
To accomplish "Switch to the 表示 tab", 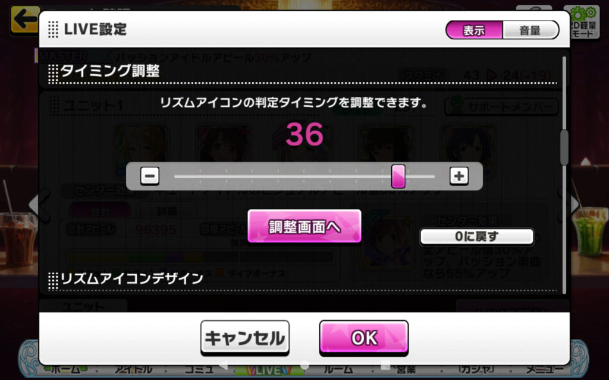I will click(x=474, y=30).
